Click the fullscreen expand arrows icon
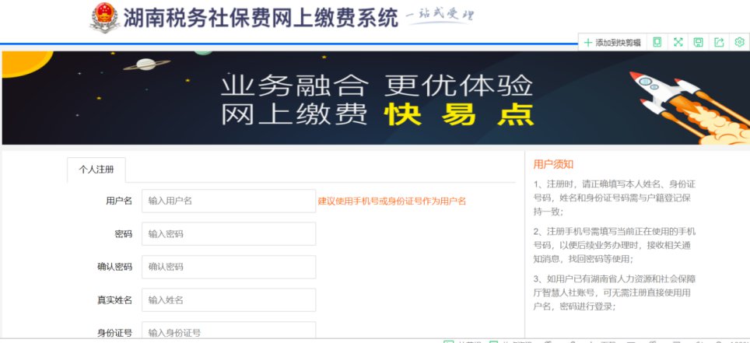 678,42
